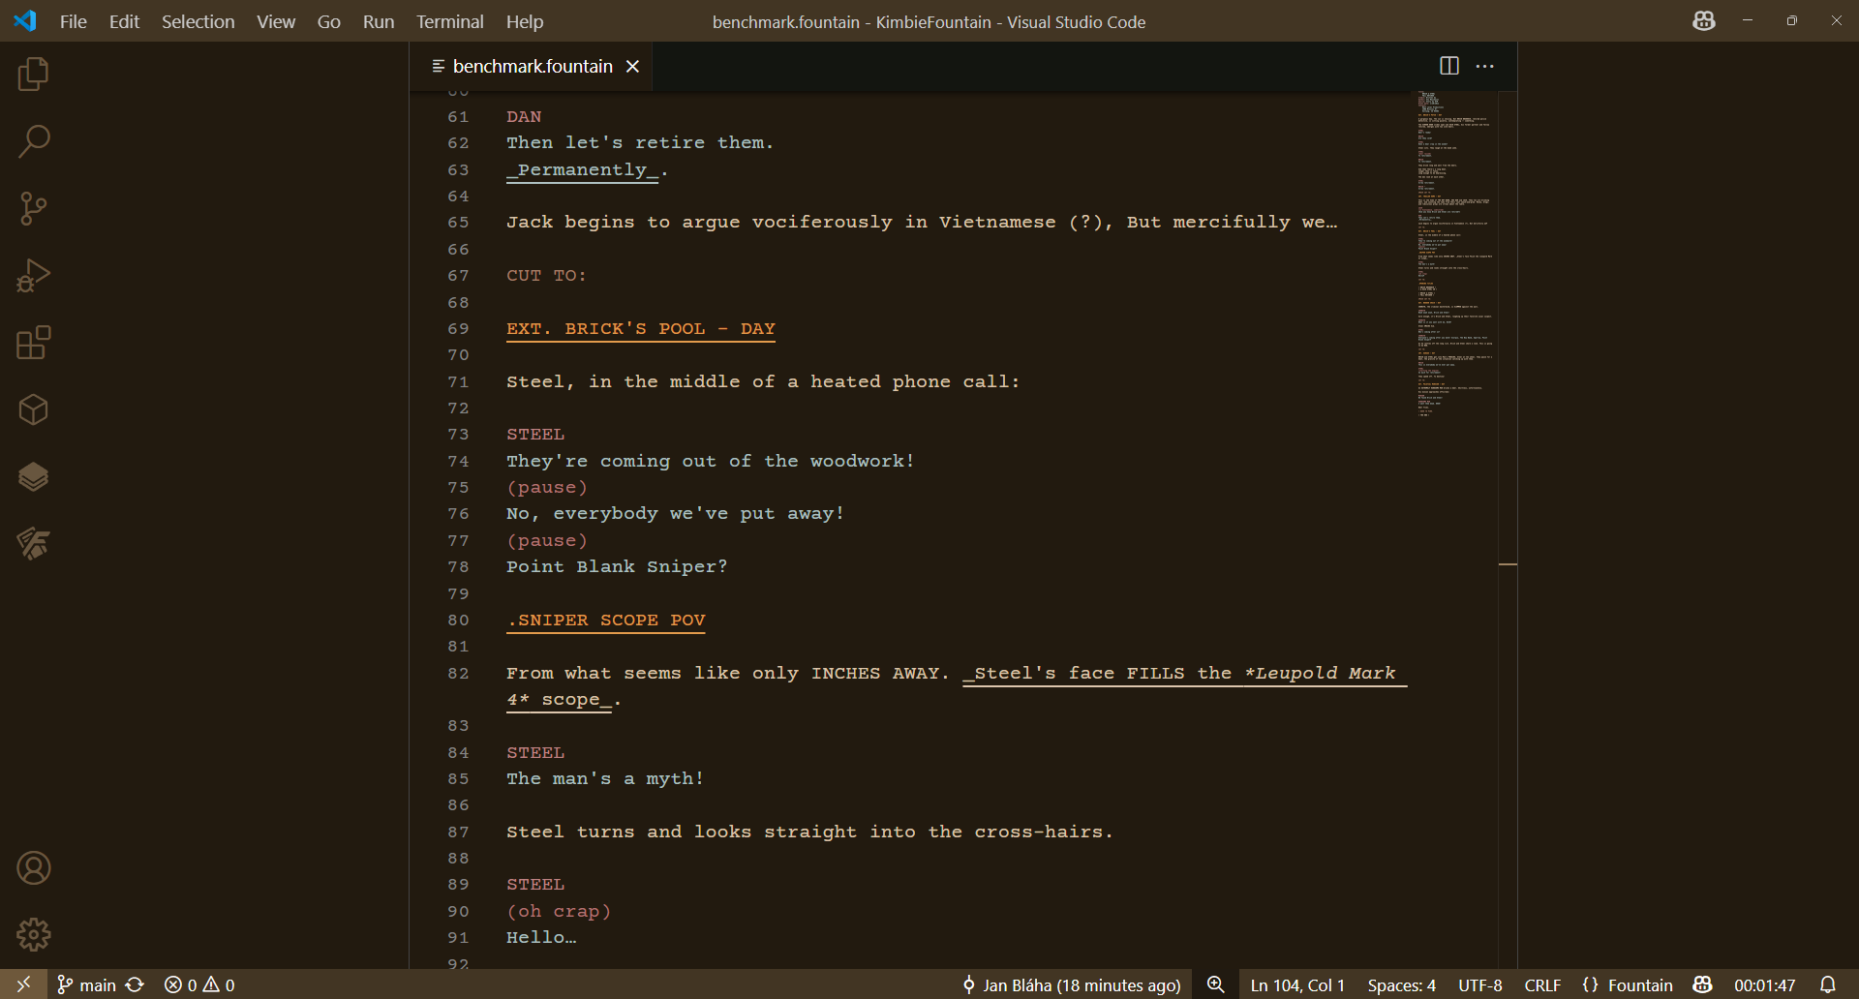Click line number 82 in gutter
Viewport: 1859px width, 999px height.
pos(458,673)
